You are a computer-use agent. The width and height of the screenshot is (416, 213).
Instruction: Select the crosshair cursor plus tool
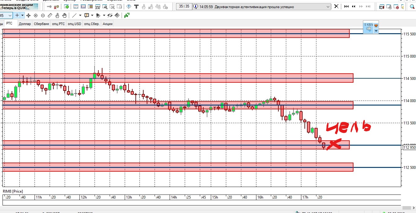(17, 15)
